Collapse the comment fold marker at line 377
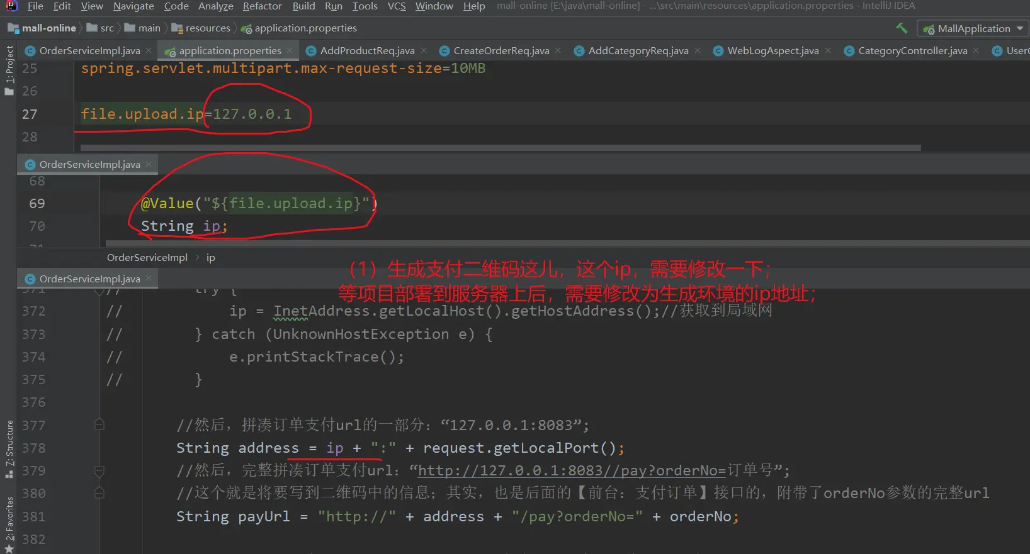Viewport: 1030px width, 554px height. pyautogui.click(x=99, y=425)
